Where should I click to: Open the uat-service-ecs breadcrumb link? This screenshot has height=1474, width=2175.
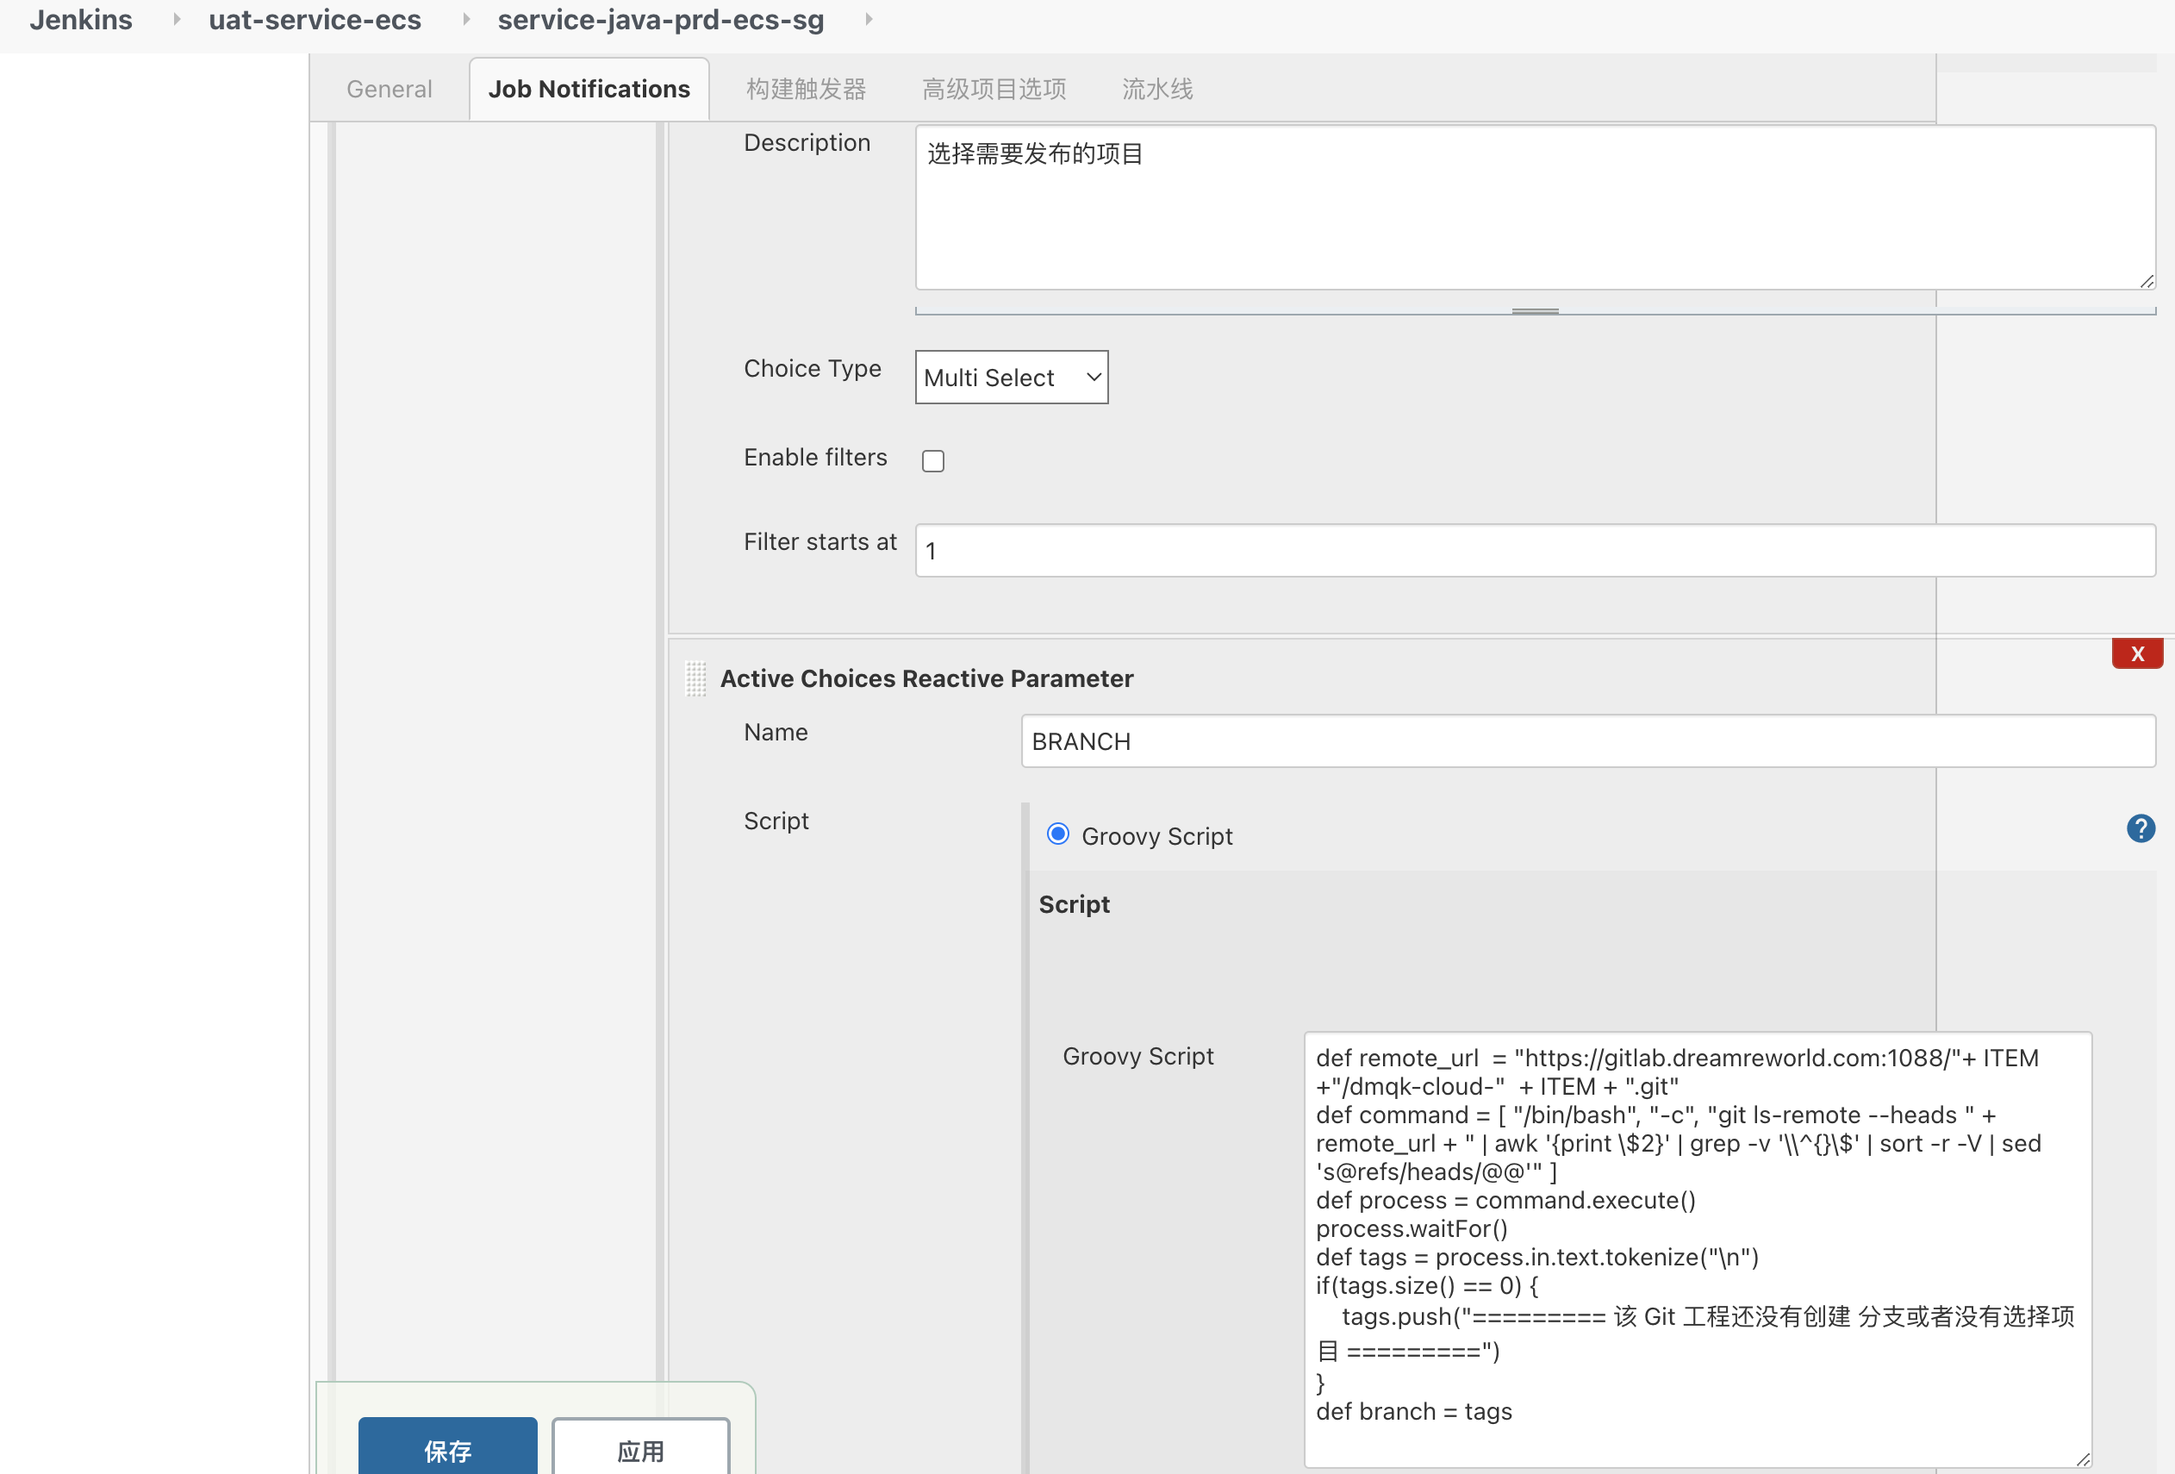[315, 19]
